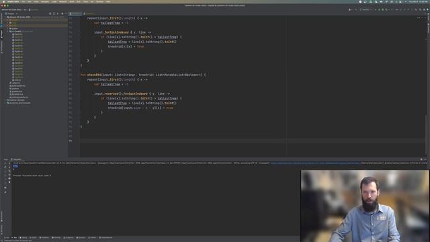The image size is (430, 242).
Task: Select the .gitignore file in tree
Action: (15, 83)
